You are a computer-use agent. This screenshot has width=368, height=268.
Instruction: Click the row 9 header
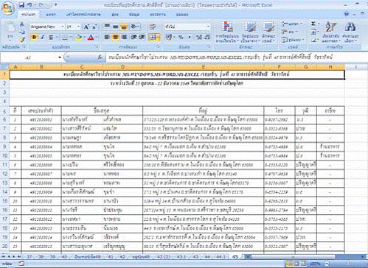tap(4, 147)
